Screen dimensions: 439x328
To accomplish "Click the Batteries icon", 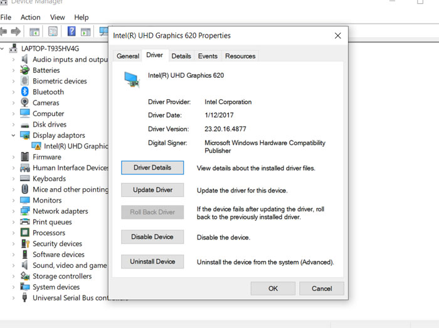I will click(x=24, y=70).
